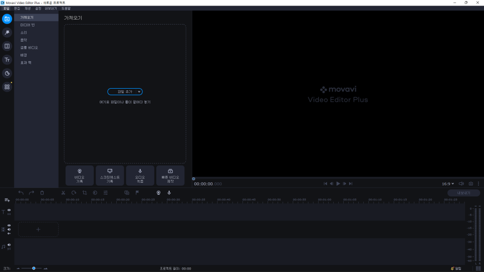Click zoom-out small mountain icon
This screenshot has height=272, width=484.
coord(18,268)
